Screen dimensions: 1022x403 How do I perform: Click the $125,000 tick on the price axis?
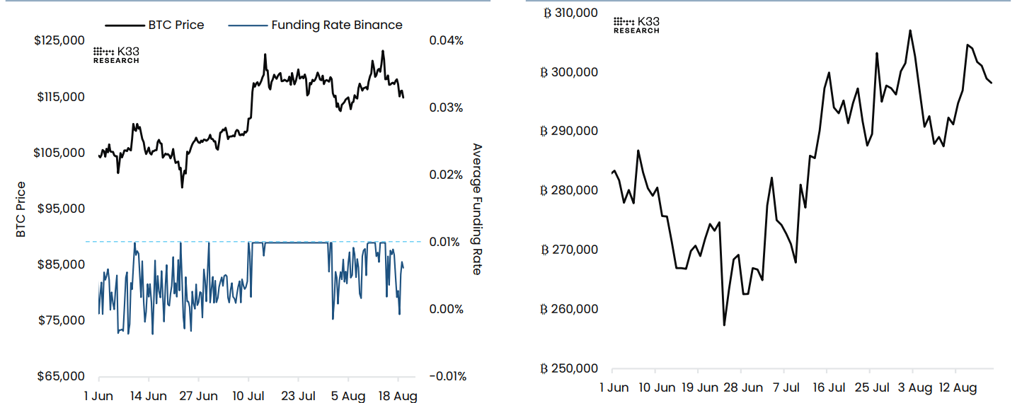[x=60, y=41]
